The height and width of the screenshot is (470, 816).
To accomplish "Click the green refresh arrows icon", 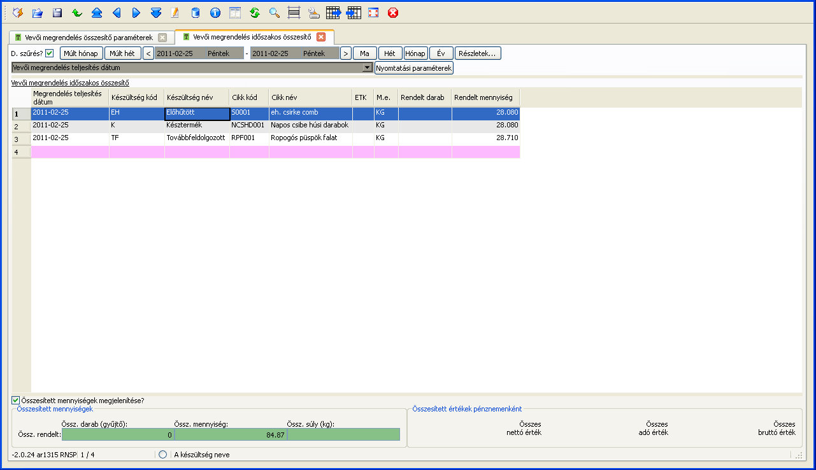I will point(255,12).
